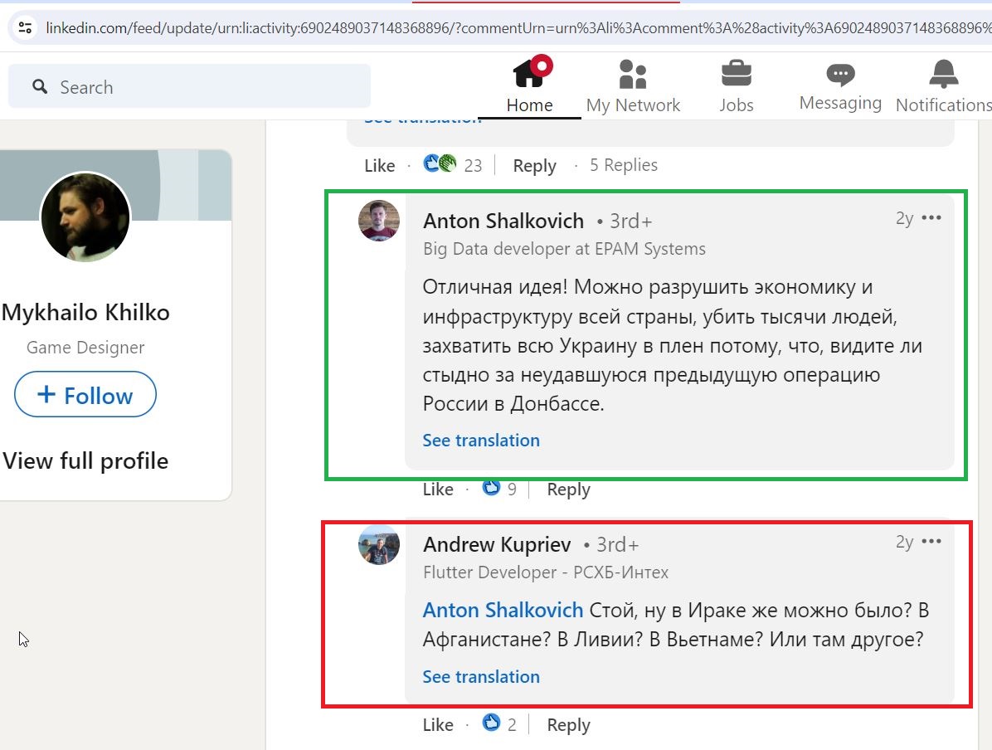Open options menu on Andrew Kupriev's comment

pyautogui.click(x=931, y=541)
